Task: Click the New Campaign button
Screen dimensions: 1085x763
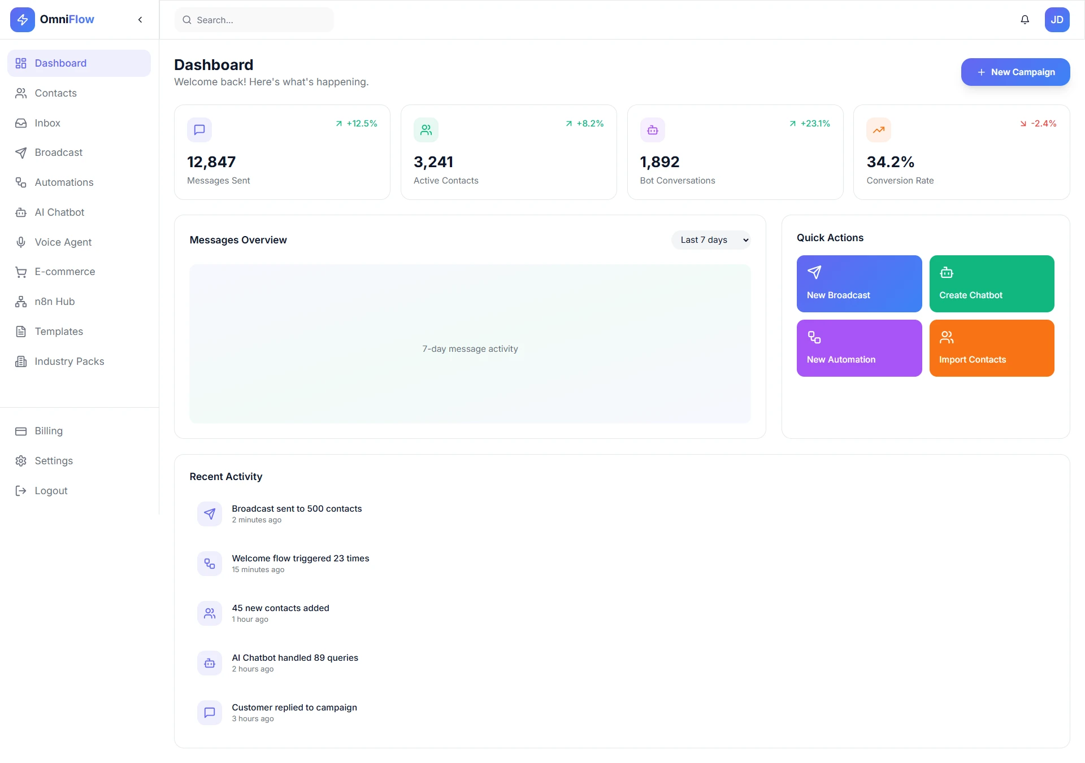Action: point(1015,72)
